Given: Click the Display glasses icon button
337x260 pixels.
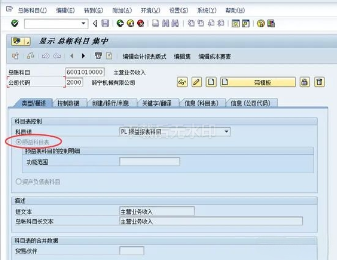Looking at the screenshot, I should 182,82.
